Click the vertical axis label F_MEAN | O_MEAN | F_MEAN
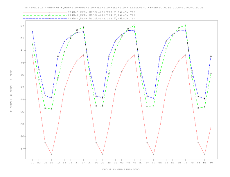Viewport: 230px width, 177px height. pos(11,91)
